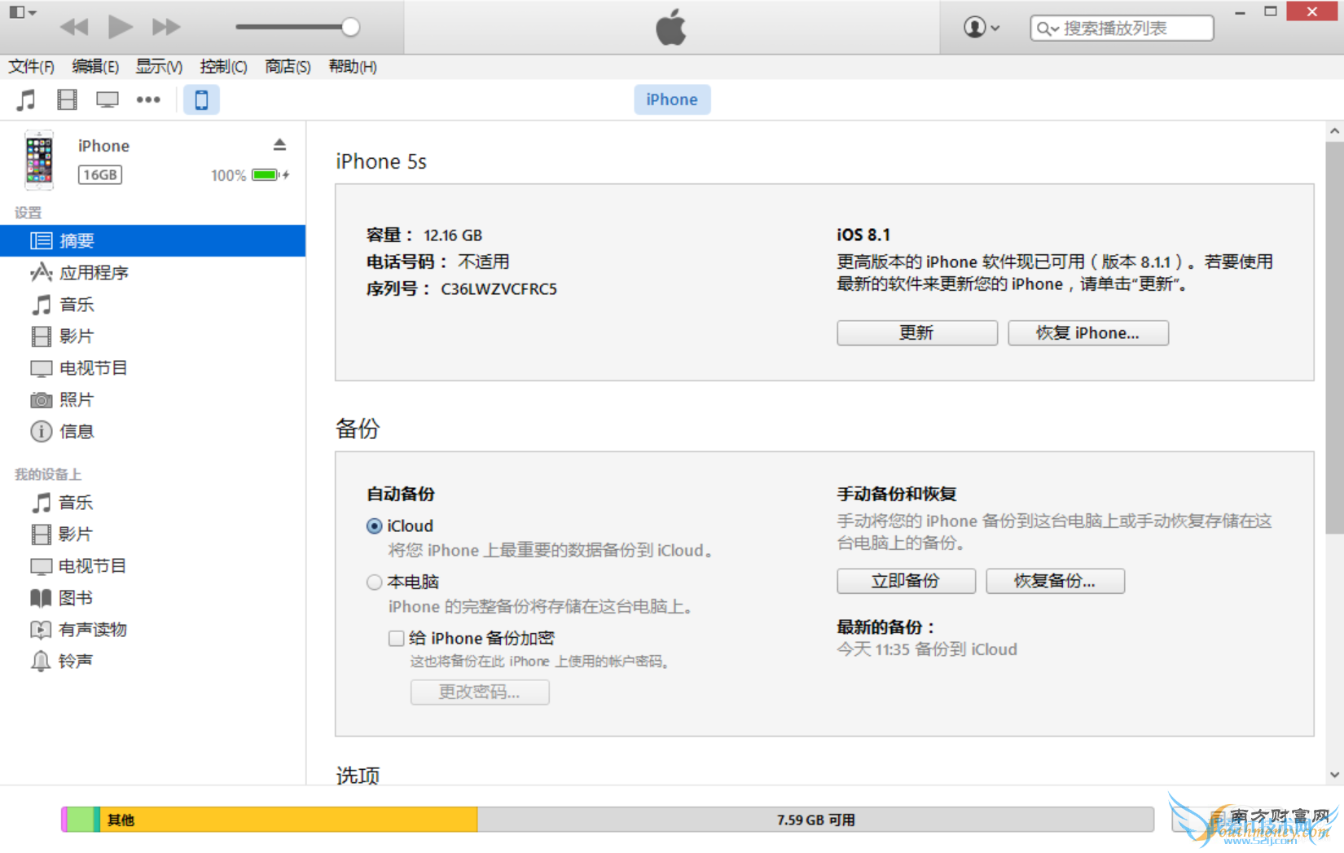Viewport: 1344px width, 853px height.
Task: Choose 本电脑 as backup destination
Action: coord(374,582)
